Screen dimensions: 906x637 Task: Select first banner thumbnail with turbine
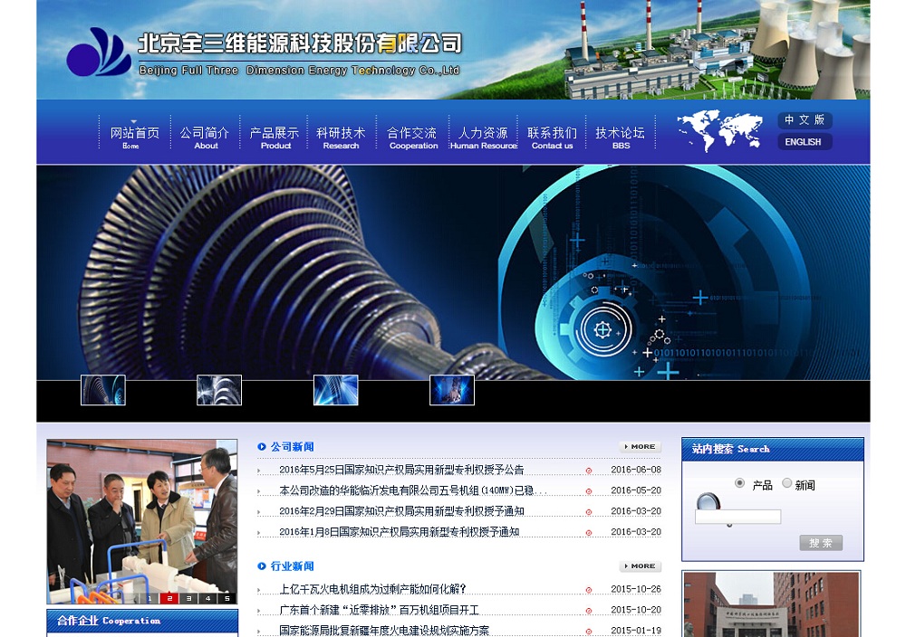(103, 389)
